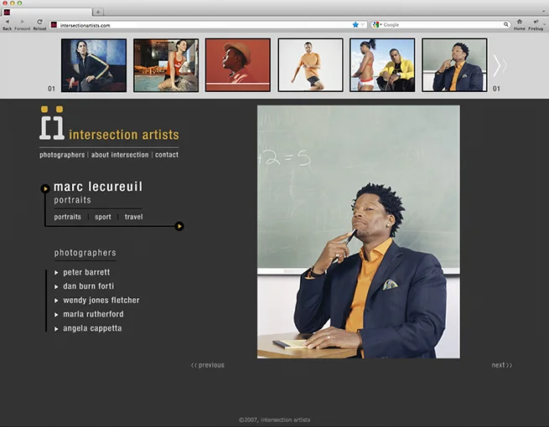Viewport: 549px width, 427px height.
Task: Click the intersection artists title text
Action: point(124,135)
